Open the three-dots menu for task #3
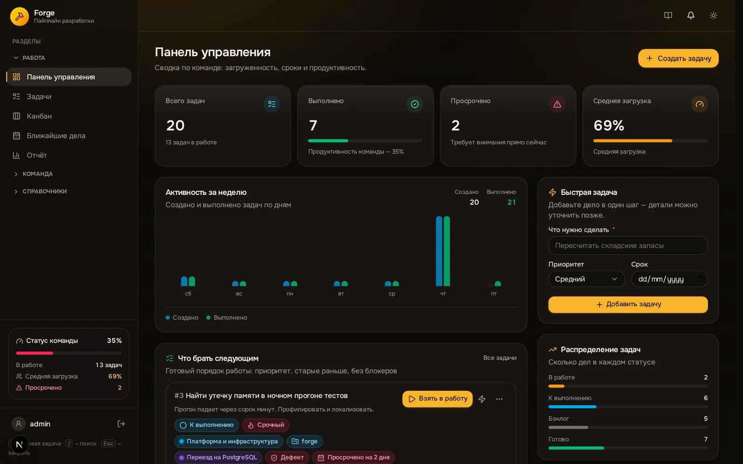This screenshot has height=464, width=743. click(499, 399)
